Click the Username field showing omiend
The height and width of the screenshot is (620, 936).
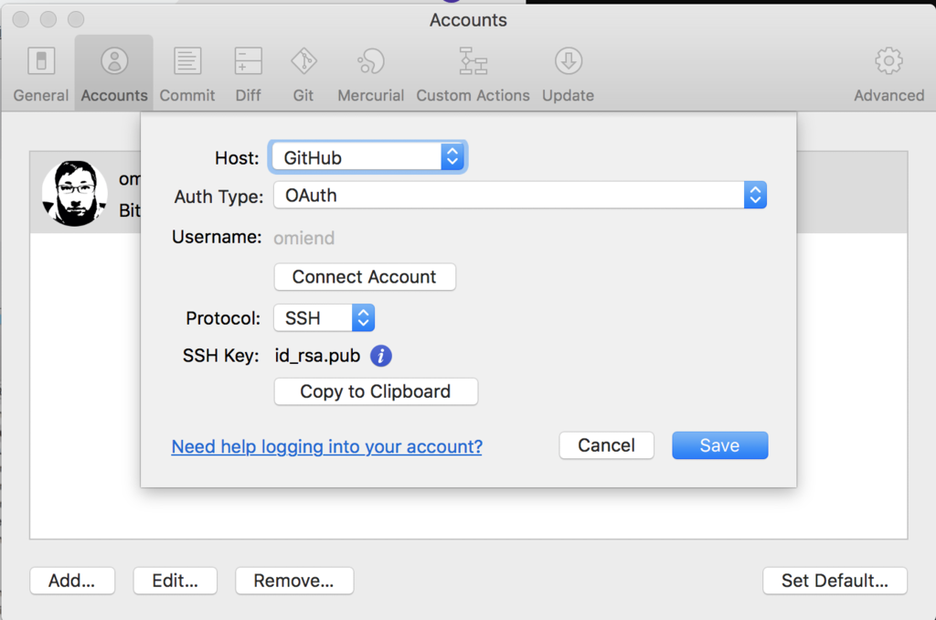[303, 239]
